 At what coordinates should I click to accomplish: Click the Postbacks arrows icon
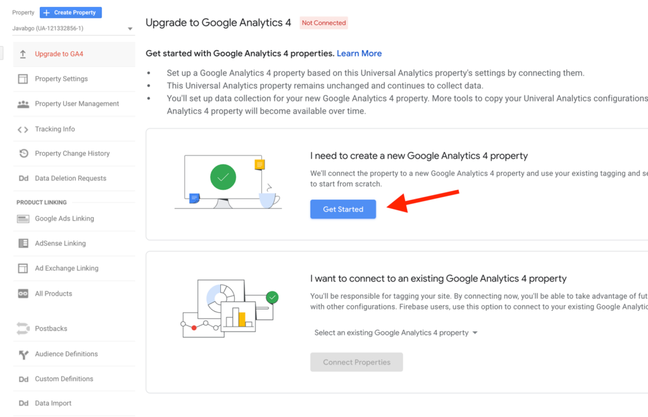(23, 328)
